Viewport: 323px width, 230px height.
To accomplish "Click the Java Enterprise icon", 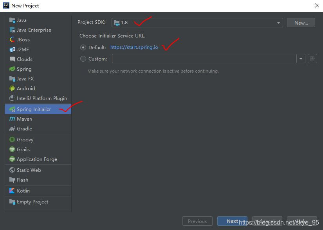I will pos(12,30).
